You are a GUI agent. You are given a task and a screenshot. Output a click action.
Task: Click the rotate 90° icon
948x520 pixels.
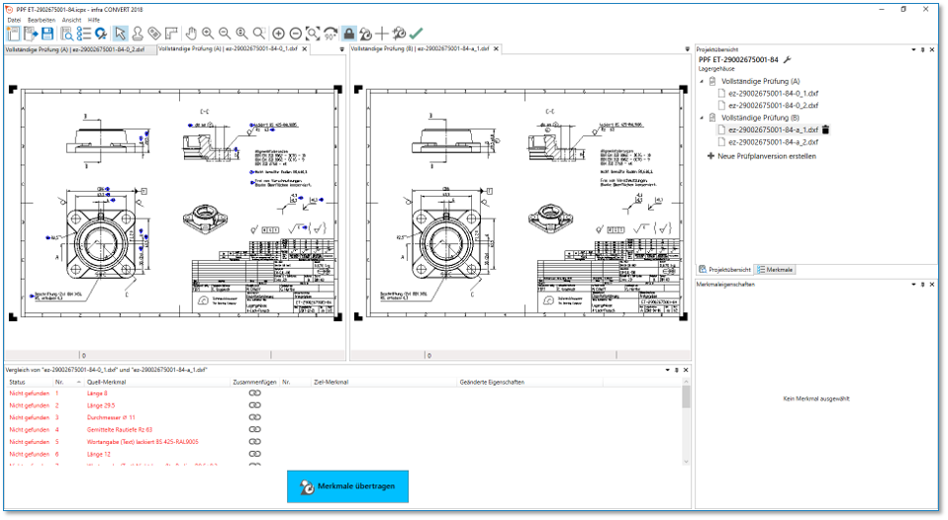pos(330,34)
